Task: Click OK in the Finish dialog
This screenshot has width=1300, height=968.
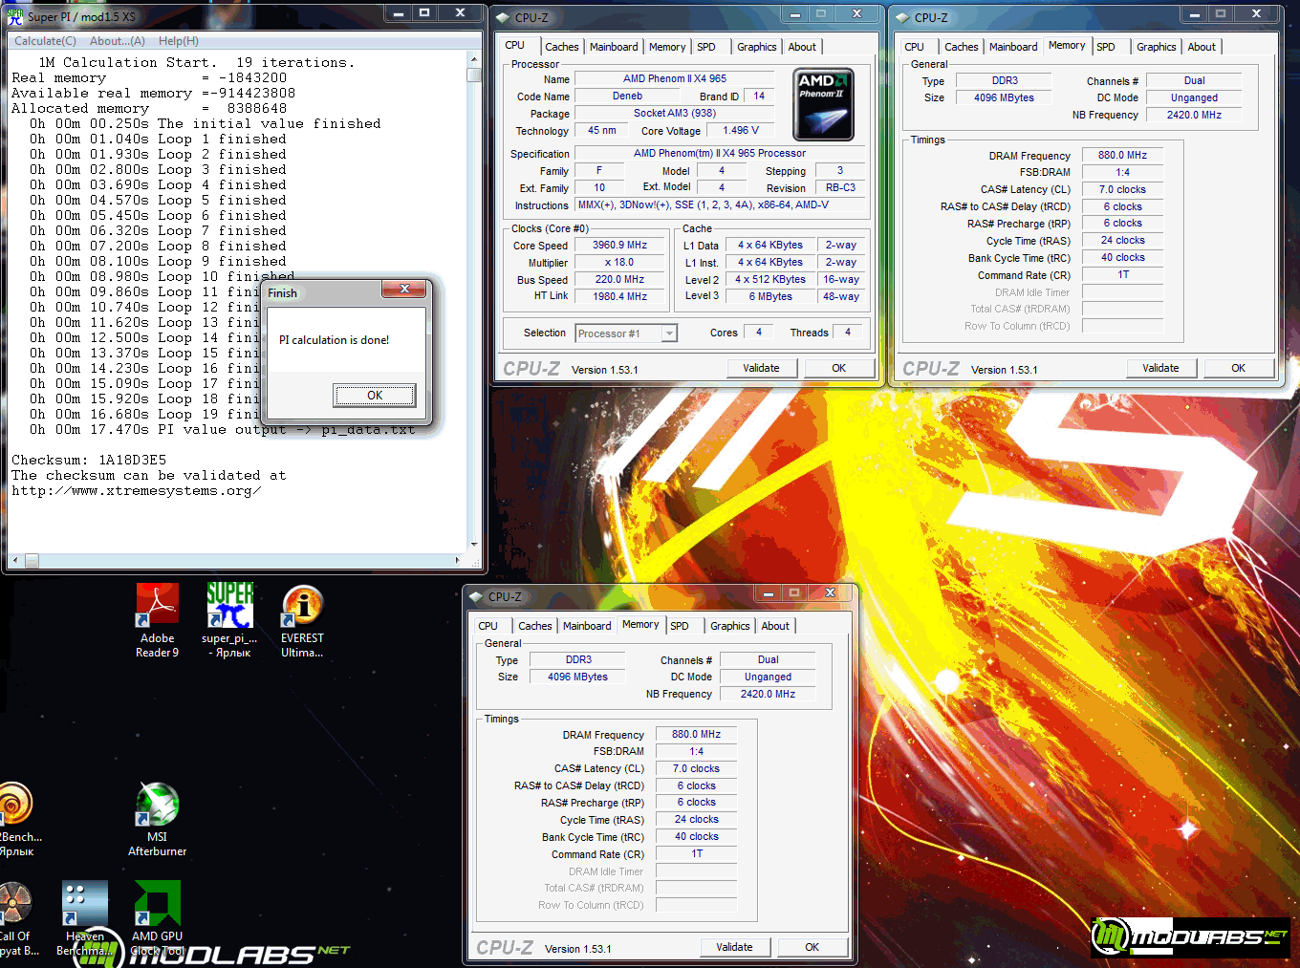Action: (375, 396)
